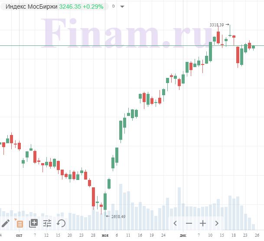Reset chart with circular arrow icon

[x=61, y=223]
